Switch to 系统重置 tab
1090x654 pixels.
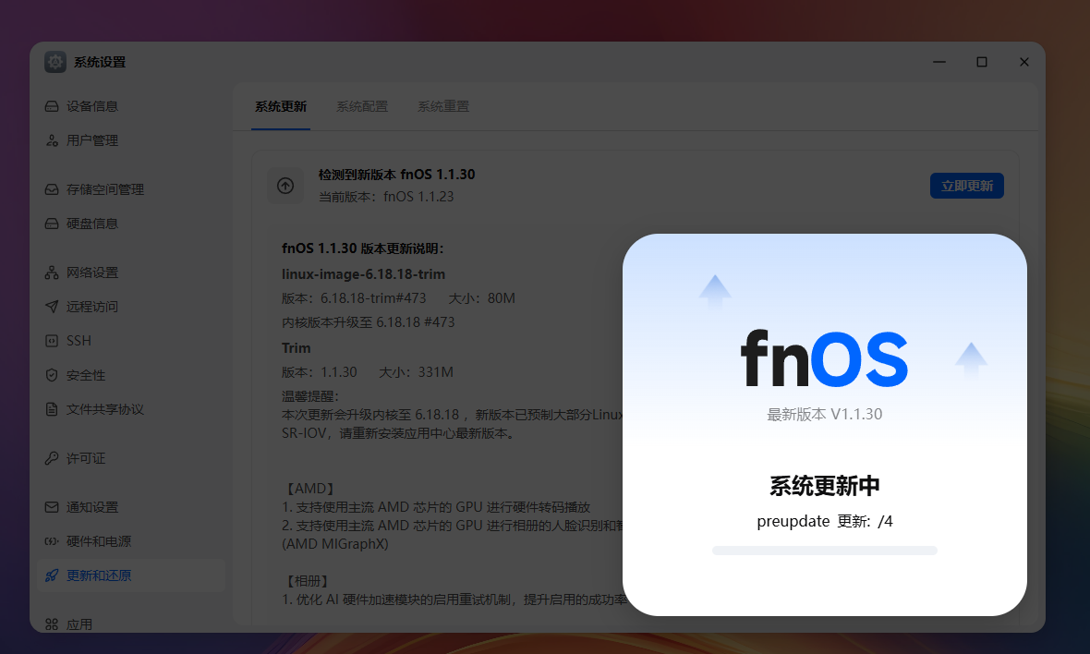pos(442,106)
